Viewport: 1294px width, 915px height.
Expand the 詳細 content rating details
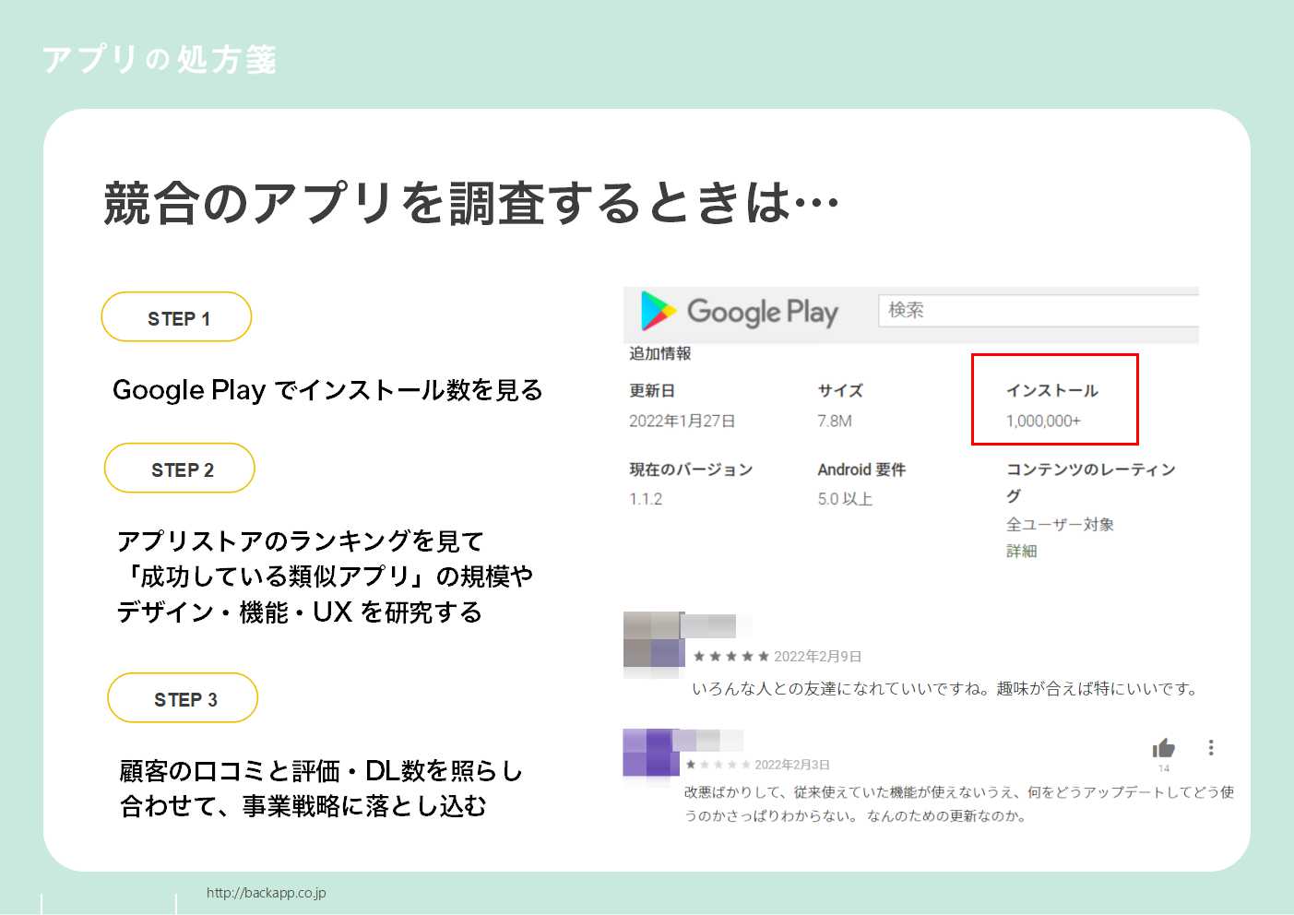tap(1021, 551)
